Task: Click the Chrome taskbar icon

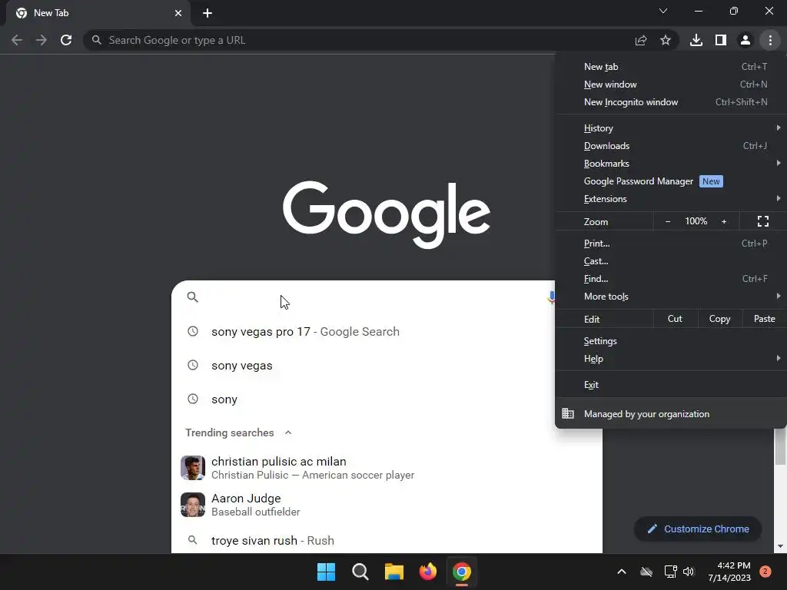Action: click(x=462, y=572)
